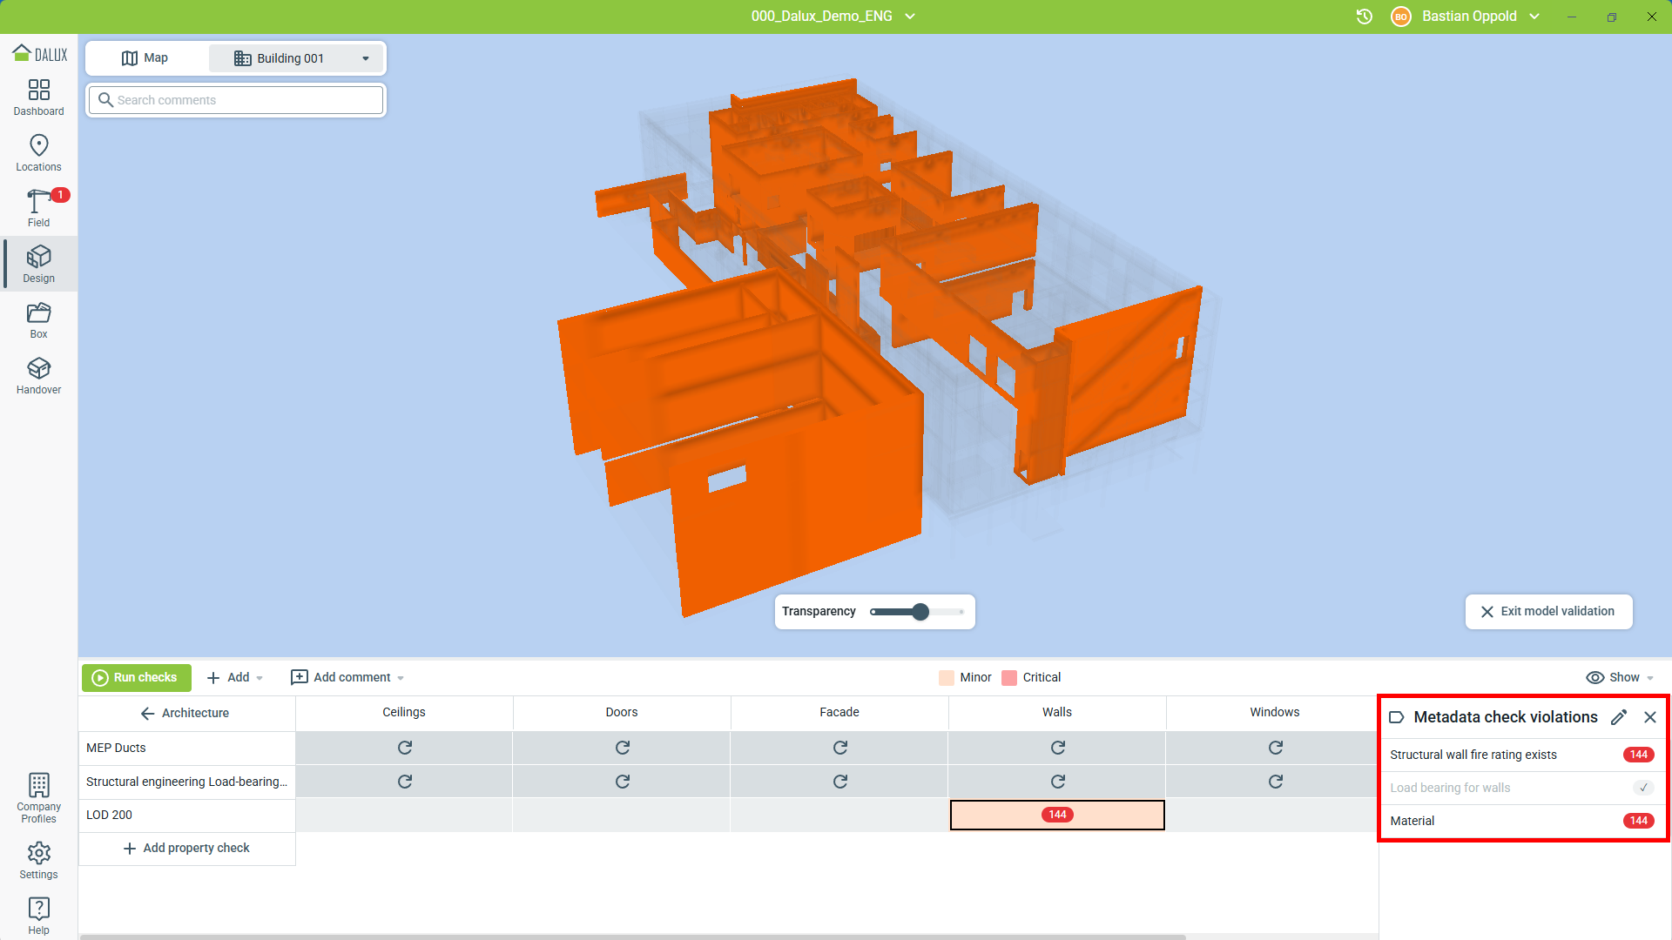Select the Walls column header

tap(1057, 713)
